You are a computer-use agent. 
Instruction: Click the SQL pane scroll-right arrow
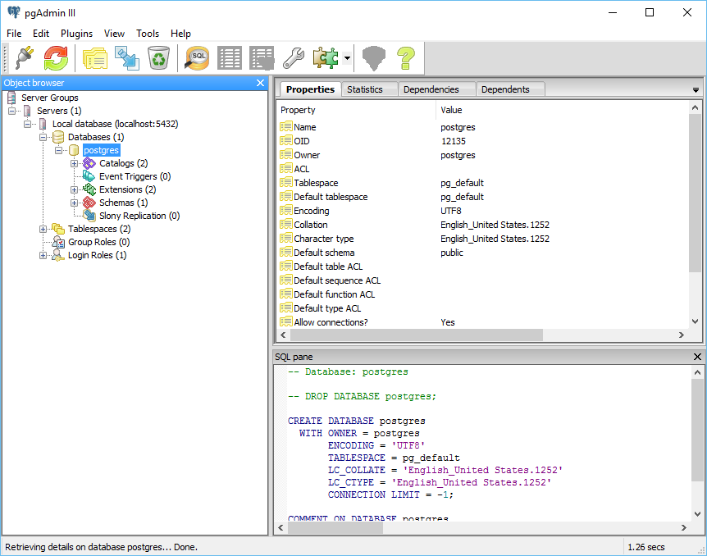pos(683,527)
